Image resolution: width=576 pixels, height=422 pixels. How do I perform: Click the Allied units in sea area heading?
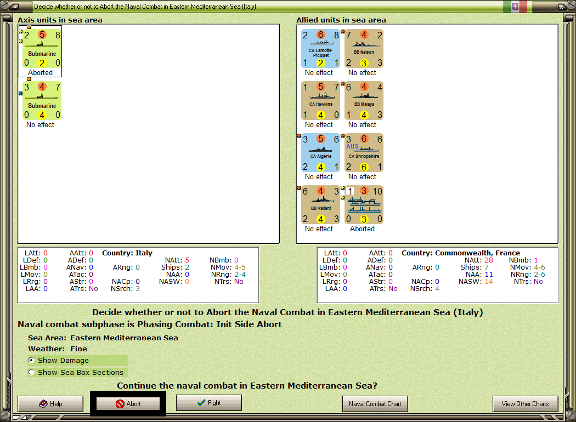click(x=341, y=20)
